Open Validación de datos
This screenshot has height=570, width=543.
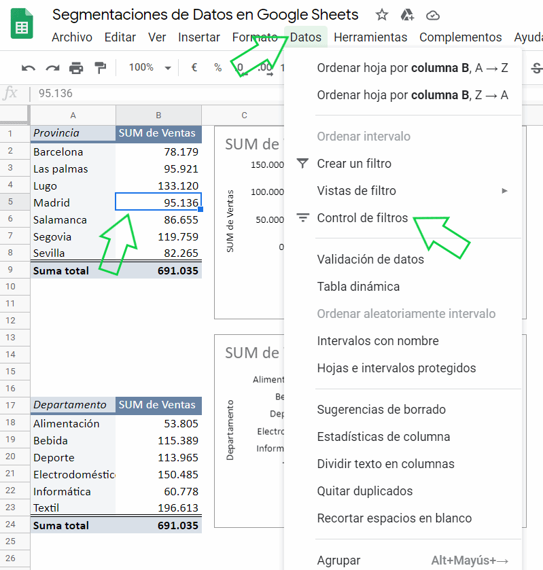point(403,260)
